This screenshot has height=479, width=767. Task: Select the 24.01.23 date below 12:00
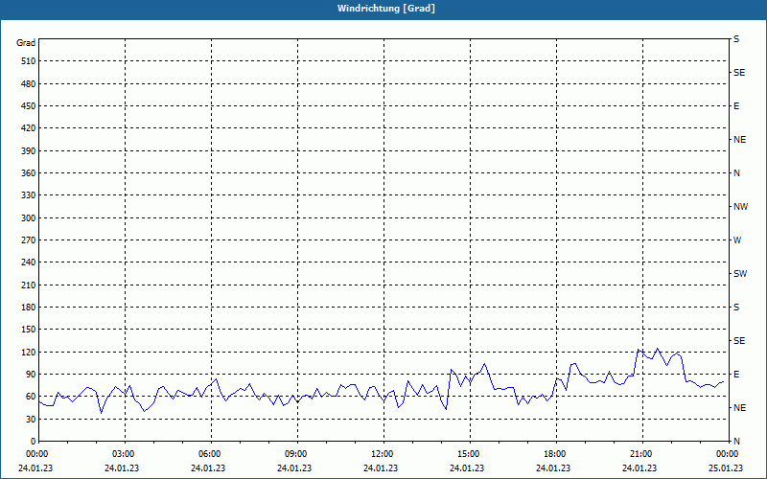[381, 468]
